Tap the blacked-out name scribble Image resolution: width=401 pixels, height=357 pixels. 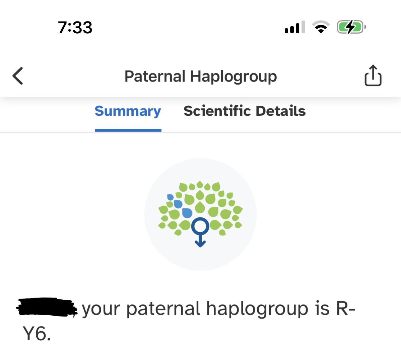point(47,307)
